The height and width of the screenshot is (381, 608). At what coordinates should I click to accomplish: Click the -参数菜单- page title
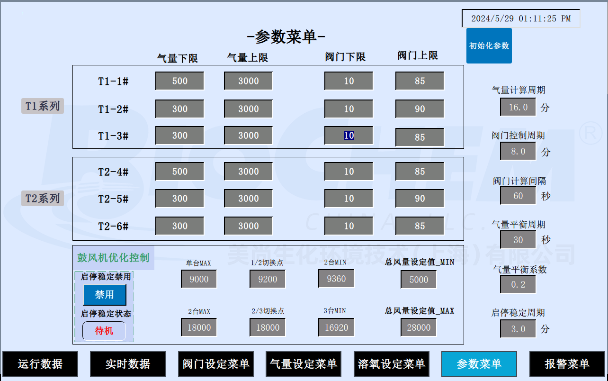tap(286, 37)
